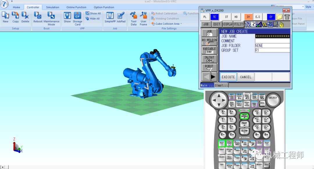Viewport: 314px width, 169px height.
Task: Toggle the blue SY button
Action: pyautogui.click(x=271, y=17)
